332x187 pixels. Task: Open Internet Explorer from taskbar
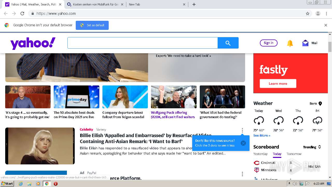pyautogui.click(x=20, y=184)
